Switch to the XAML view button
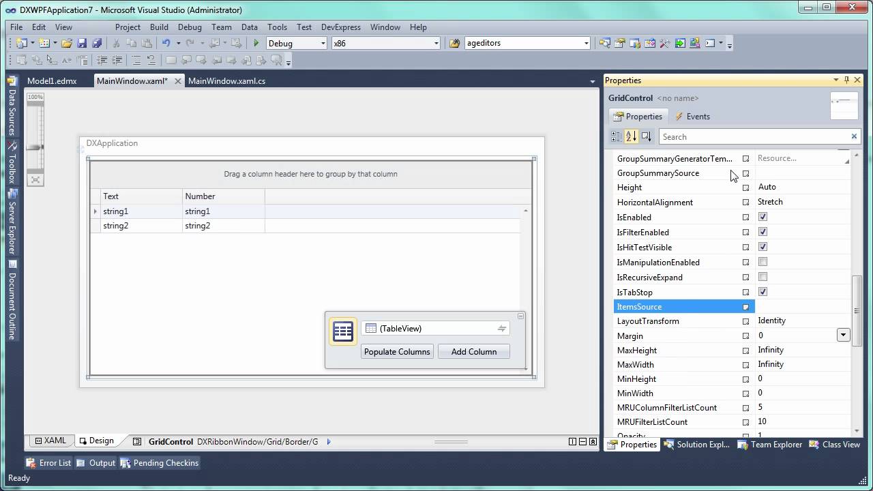 pyautogui.click(x=50, y=441)
